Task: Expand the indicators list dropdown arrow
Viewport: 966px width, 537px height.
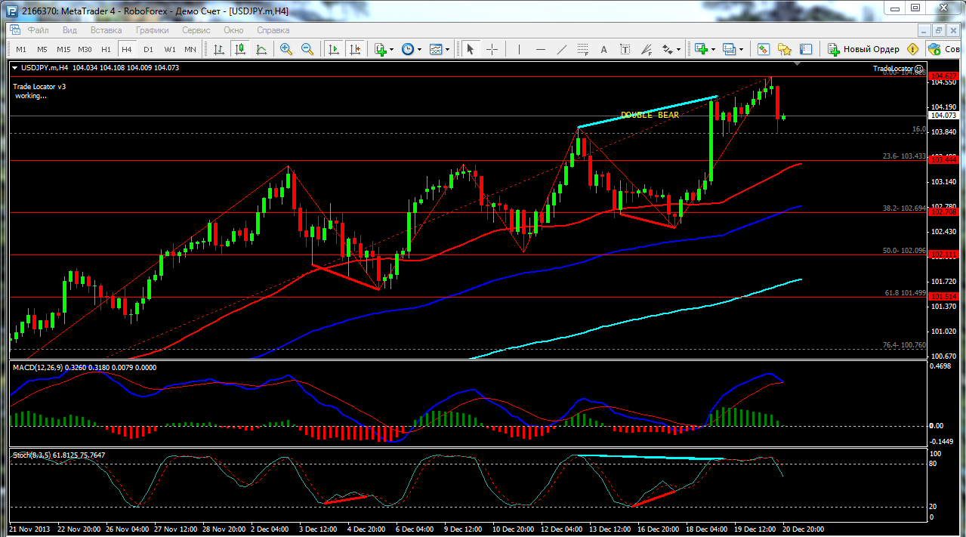Action: [x=392, y=49]
